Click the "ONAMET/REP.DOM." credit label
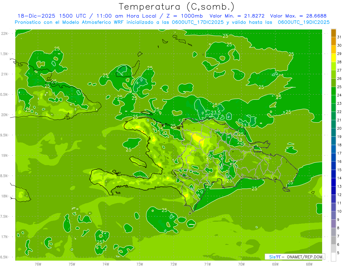 coord(305,257)
